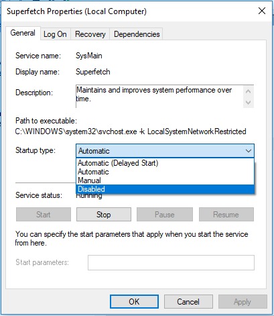Close the Superfetch Properties dialog
Screen dimensions: 274x316
pos(262,11)
